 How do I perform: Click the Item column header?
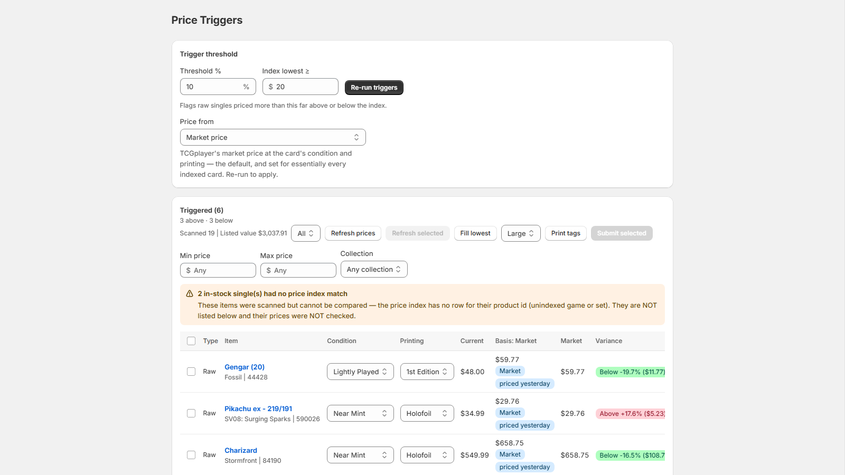point(231,341)
